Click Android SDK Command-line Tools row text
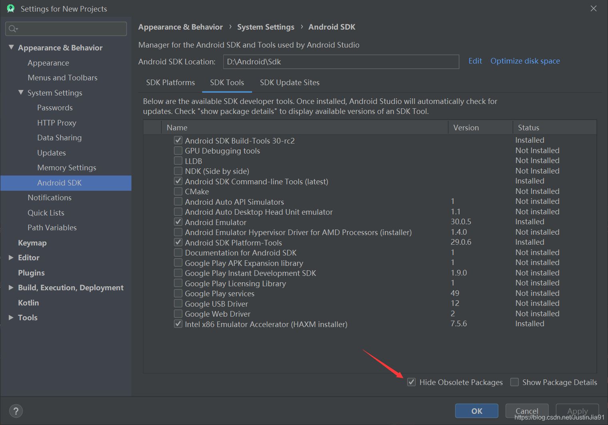The image size is (608, 425). tap(256, 182)
